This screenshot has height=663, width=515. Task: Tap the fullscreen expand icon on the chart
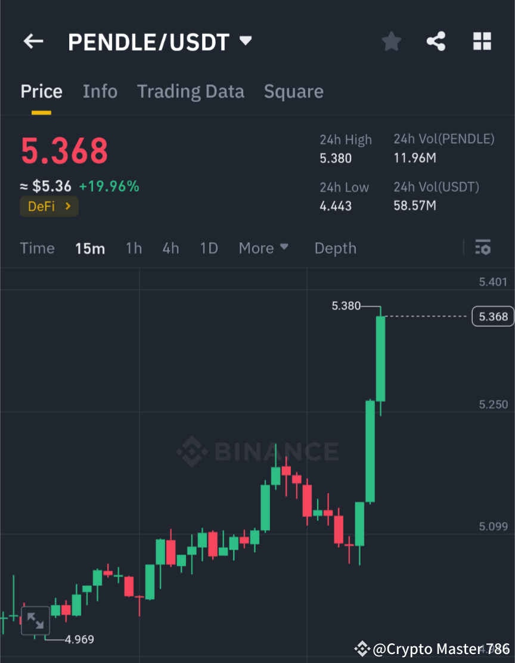(35, 621)
